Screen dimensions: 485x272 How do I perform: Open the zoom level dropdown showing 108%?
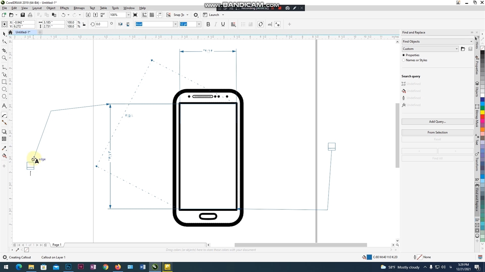point(128,15)
